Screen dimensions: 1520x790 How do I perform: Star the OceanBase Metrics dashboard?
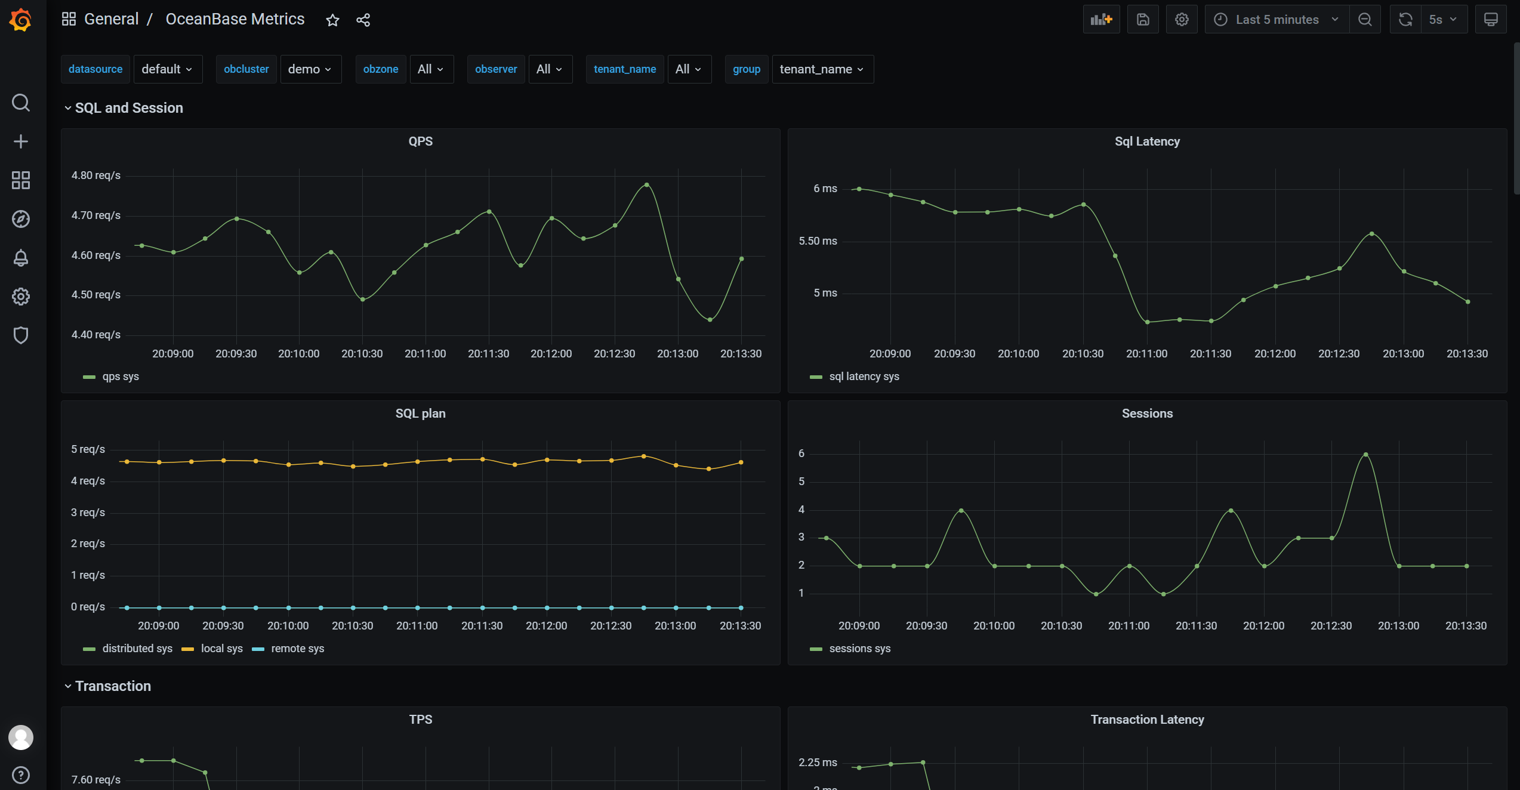pyautogui.click(x=332, y=20)
